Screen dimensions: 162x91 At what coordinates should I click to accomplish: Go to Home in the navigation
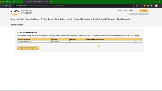[13, 19]
